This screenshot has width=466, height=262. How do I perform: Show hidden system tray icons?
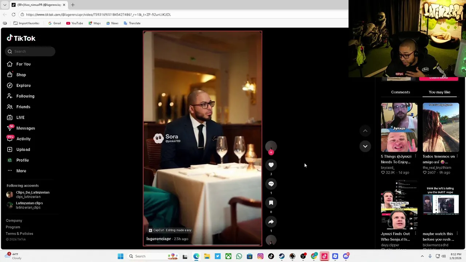tap(422, 256)
